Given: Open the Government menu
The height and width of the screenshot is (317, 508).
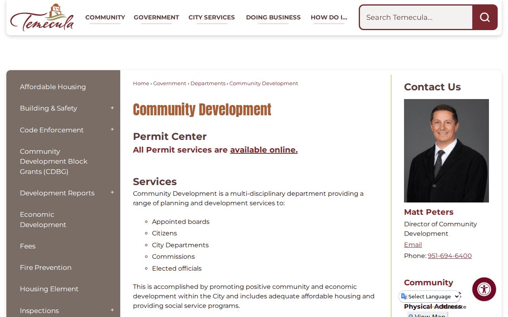Looking at the screenshot, I should [156, 17].
